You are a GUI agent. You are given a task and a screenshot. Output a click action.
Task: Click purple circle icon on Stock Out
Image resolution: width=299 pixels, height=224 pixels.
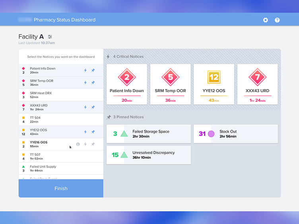click(211, 134)
